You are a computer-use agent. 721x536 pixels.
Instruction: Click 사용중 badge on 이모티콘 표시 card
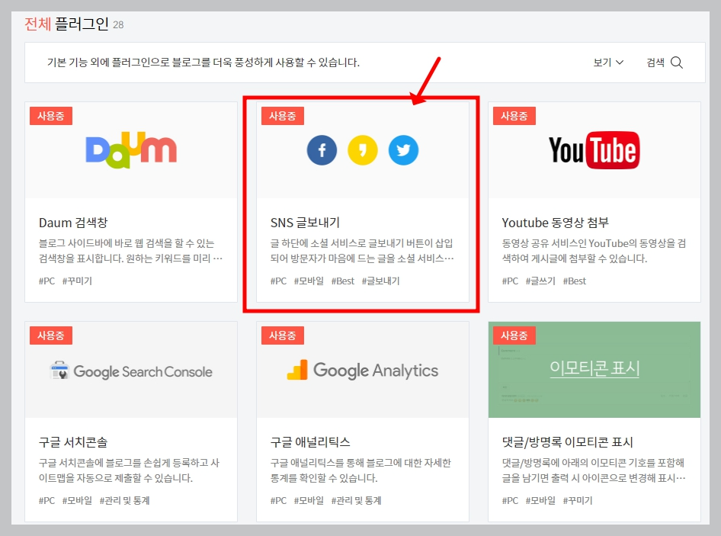point(514,335)
